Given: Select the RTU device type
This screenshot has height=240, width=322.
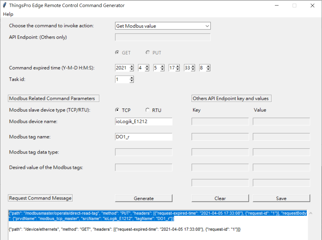Looking at the screenshot, I should point(148,110).
